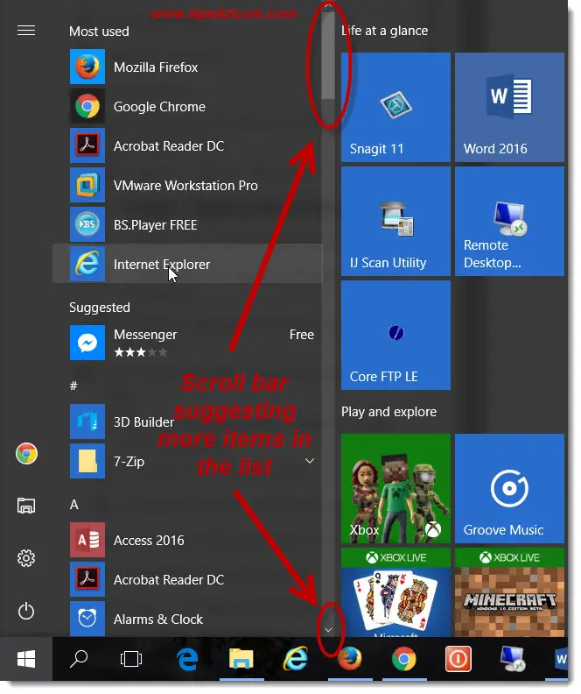
Task: Launch Microsoft Edge from taskbar
Action: pyautogui.click(x=187, y=659)
